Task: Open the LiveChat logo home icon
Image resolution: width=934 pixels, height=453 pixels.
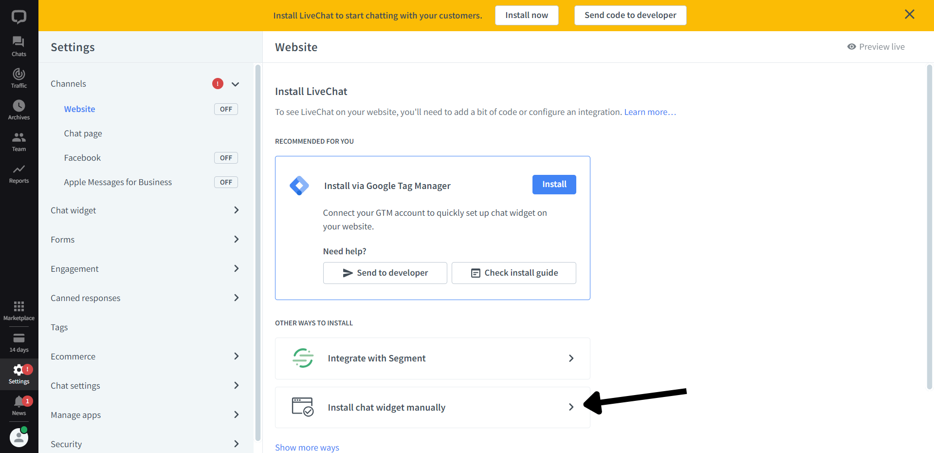Action: [19, 17]
